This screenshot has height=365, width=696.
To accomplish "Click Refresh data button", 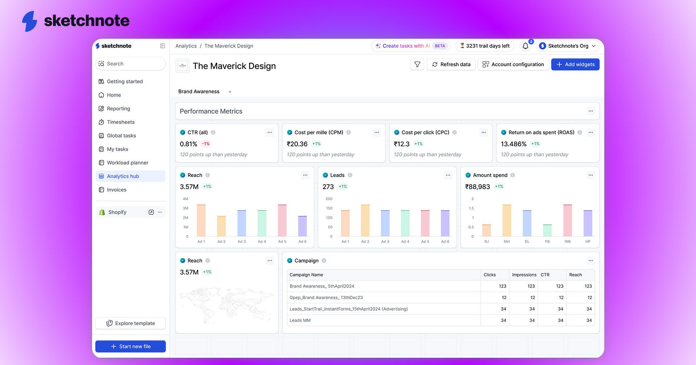I will point(451,64).
